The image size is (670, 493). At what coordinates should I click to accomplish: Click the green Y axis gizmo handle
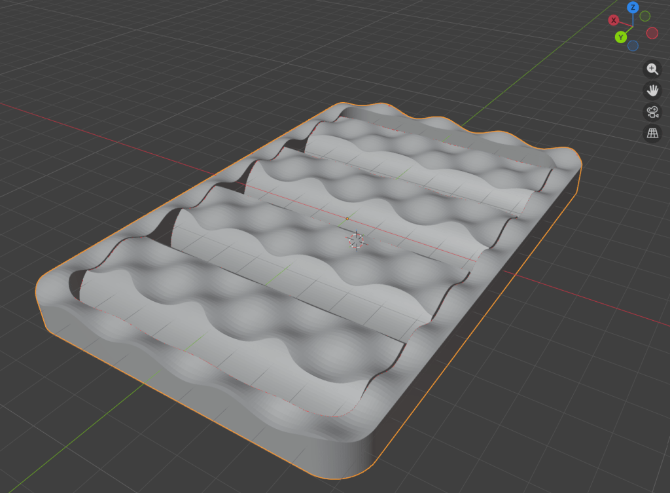click(621, 37)
